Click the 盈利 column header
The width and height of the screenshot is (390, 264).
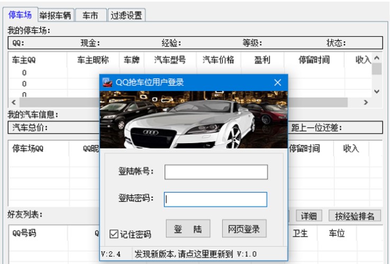coord(262,60)
